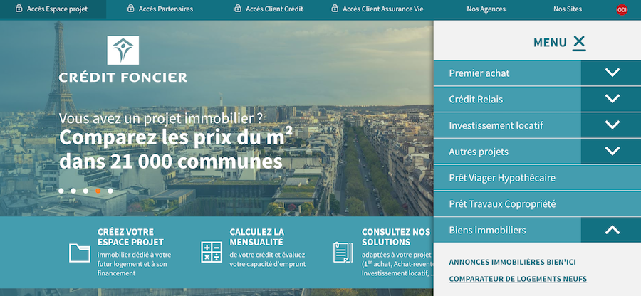
Task: Expand the Premier achat submenu chevron
Action: [612, 73]
